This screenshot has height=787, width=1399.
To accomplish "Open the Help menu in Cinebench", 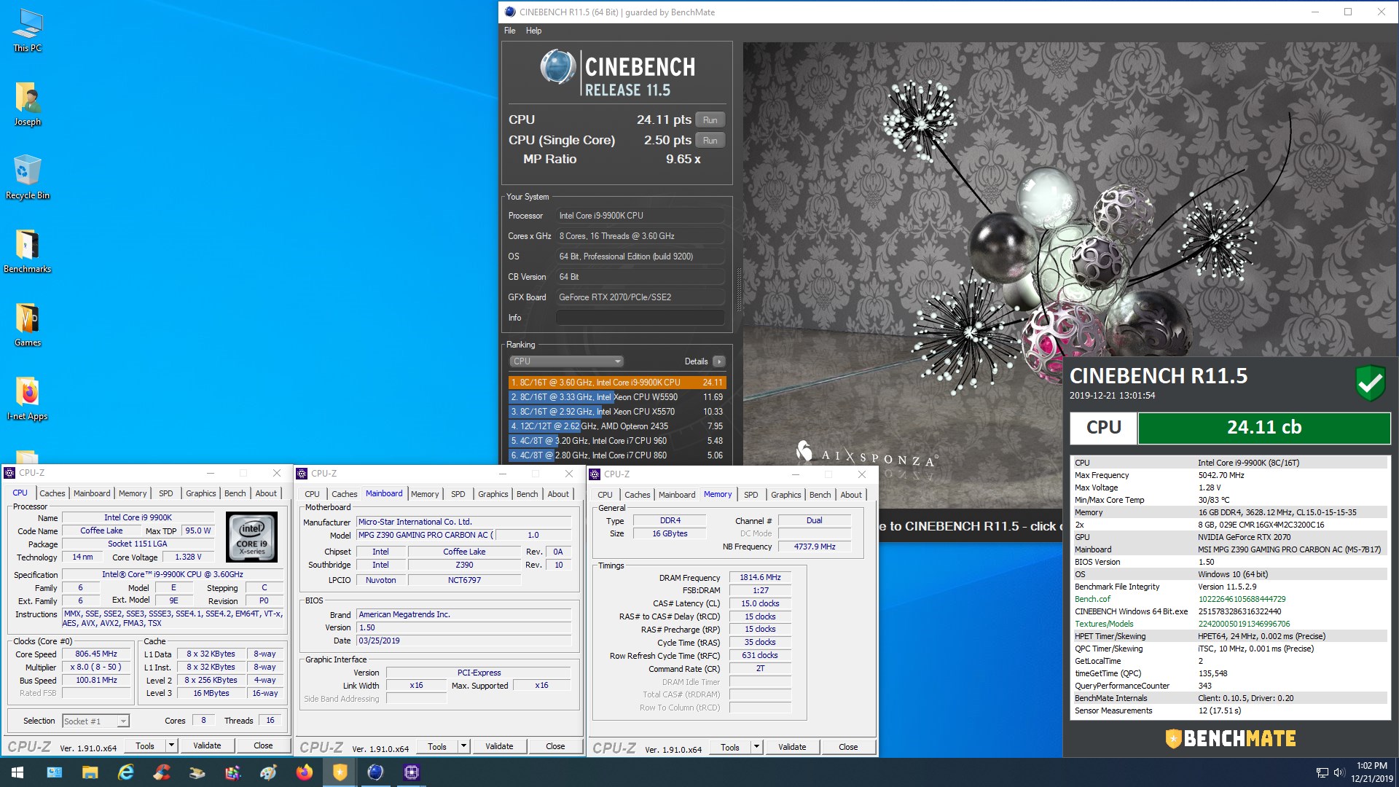I will tap(533, 31).
